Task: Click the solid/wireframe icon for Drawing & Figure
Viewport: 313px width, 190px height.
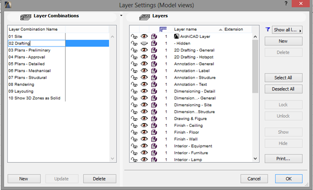Action: (x=154, y=119)
